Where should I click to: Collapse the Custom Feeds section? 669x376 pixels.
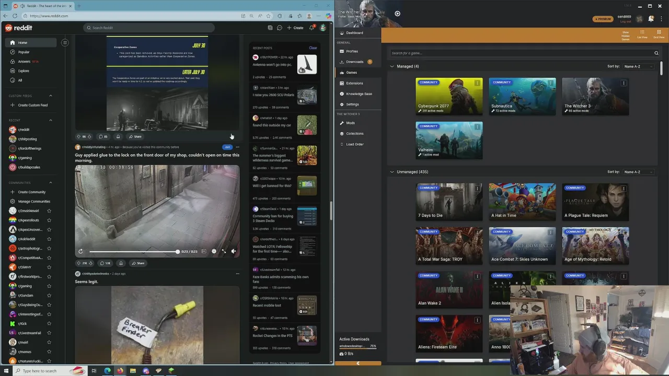coord(51,96)
